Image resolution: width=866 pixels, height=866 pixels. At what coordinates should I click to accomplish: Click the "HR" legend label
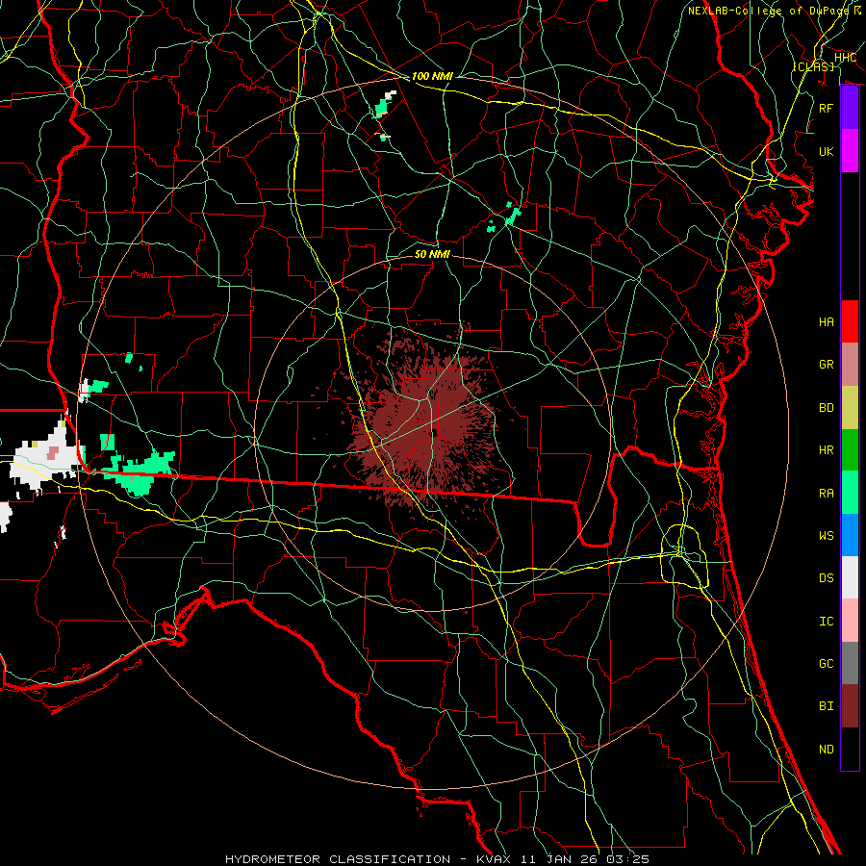pos(826,449)
